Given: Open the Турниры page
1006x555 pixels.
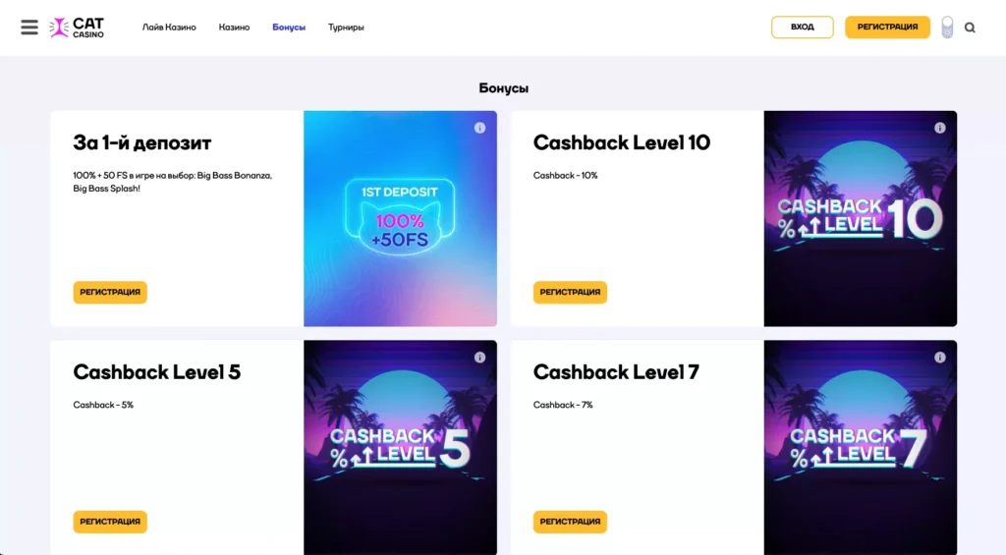Looking at the screenshot, I should click(x=346, y=27).
